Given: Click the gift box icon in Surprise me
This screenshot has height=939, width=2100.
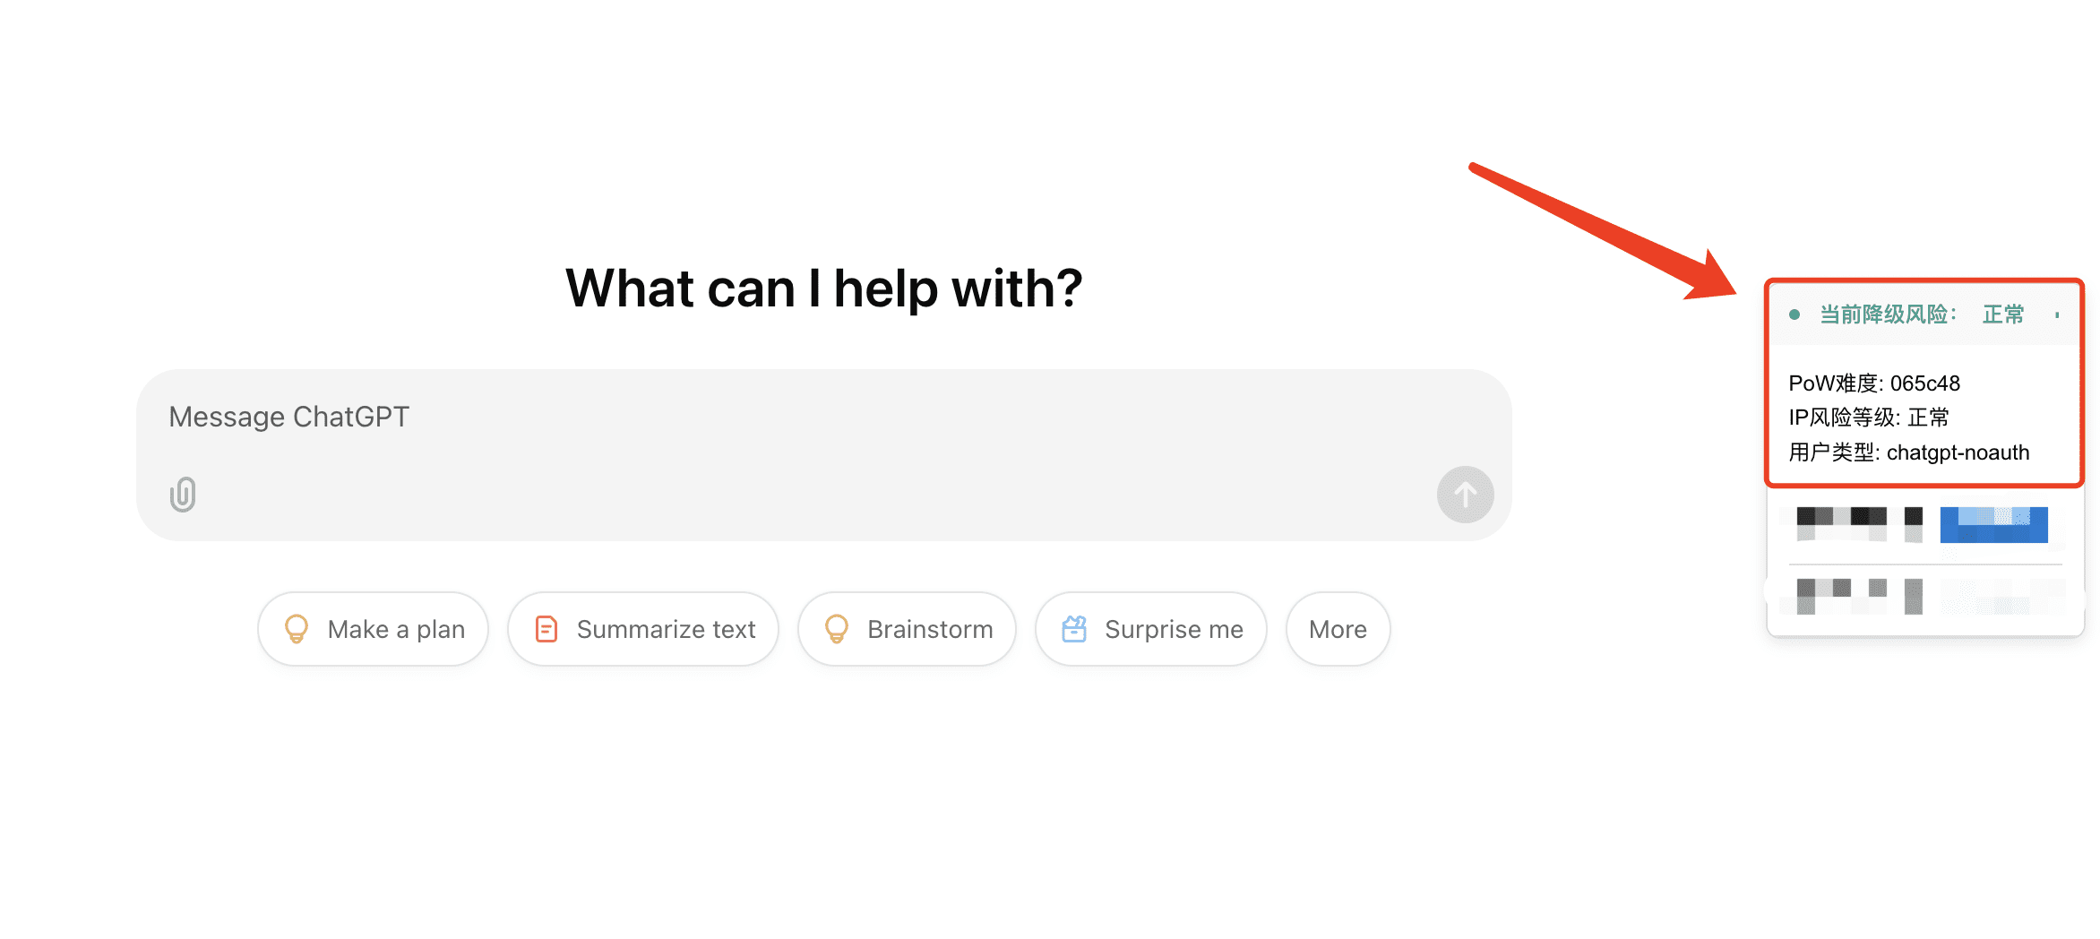Looking at the screenshot, I should click(x=1074, y=629).
